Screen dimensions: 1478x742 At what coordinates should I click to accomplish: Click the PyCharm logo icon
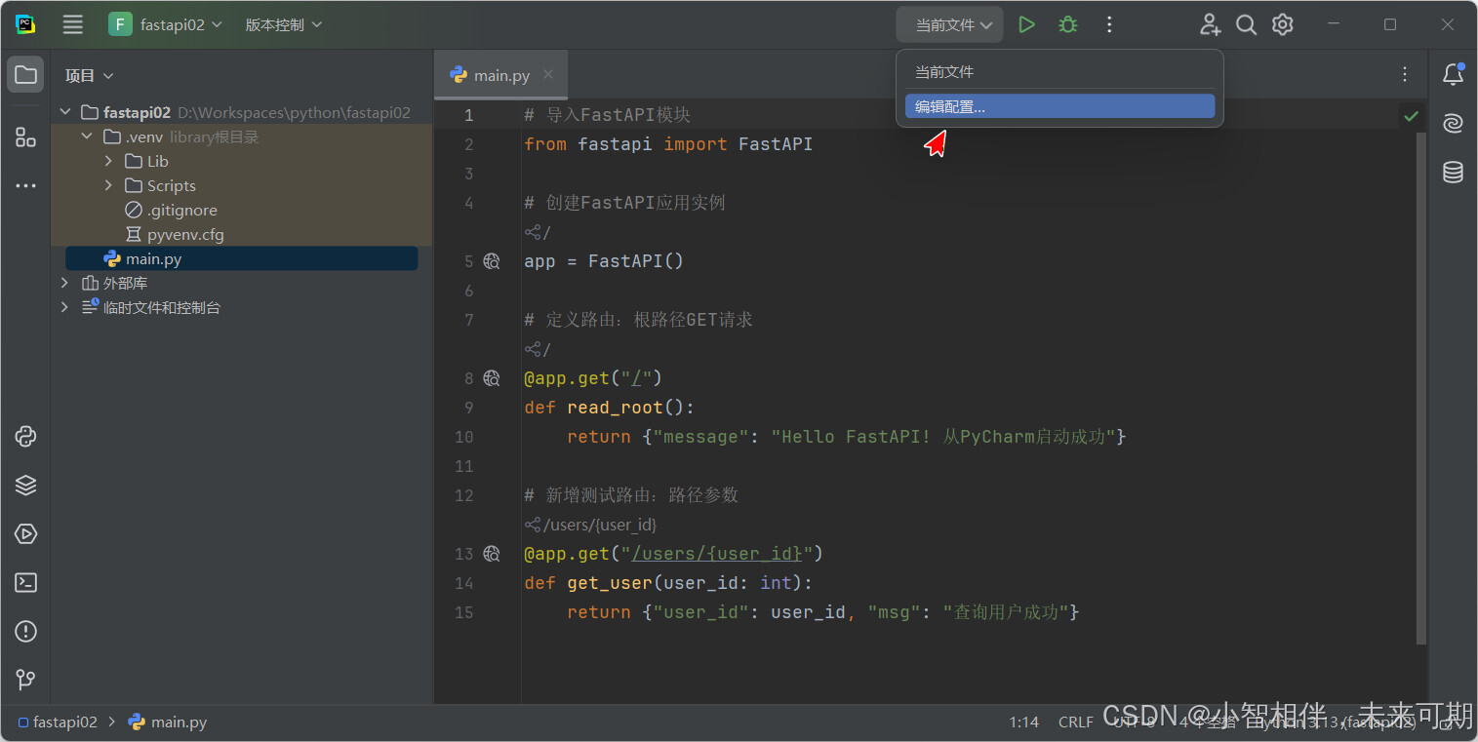point(25,24)
